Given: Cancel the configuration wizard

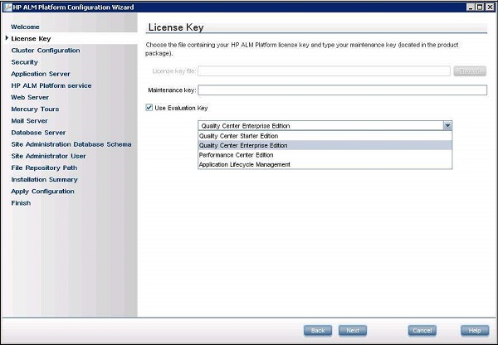Looking at the screenshot, I should pyautogui.click(x=422, y=331).
